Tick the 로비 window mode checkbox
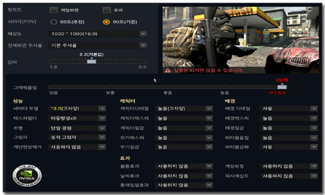 (107, 10)
